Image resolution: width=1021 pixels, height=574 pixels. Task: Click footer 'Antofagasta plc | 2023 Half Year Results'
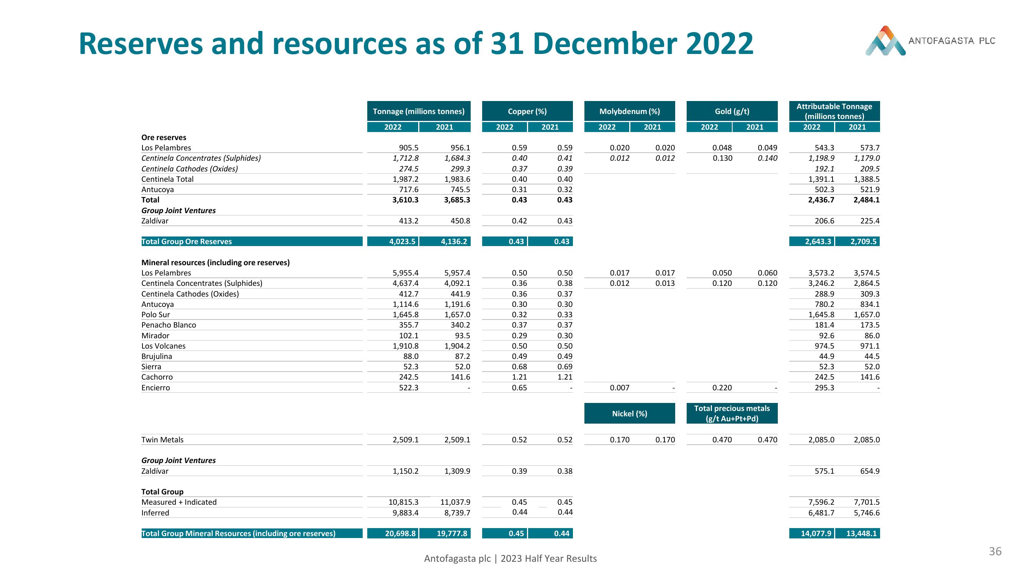[510, 559]
